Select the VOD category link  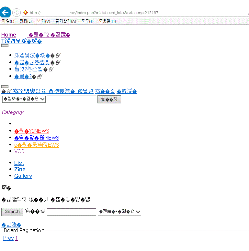click(19, 152)
